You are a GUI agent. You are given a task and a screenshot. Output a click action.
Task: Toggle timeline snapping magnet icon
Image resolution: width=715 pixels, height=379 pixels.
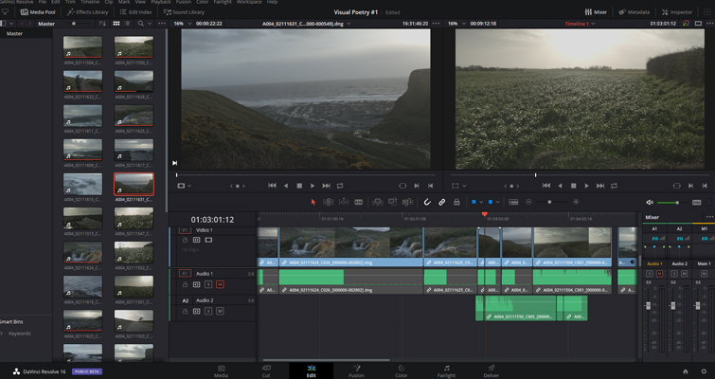click(427, 202)
